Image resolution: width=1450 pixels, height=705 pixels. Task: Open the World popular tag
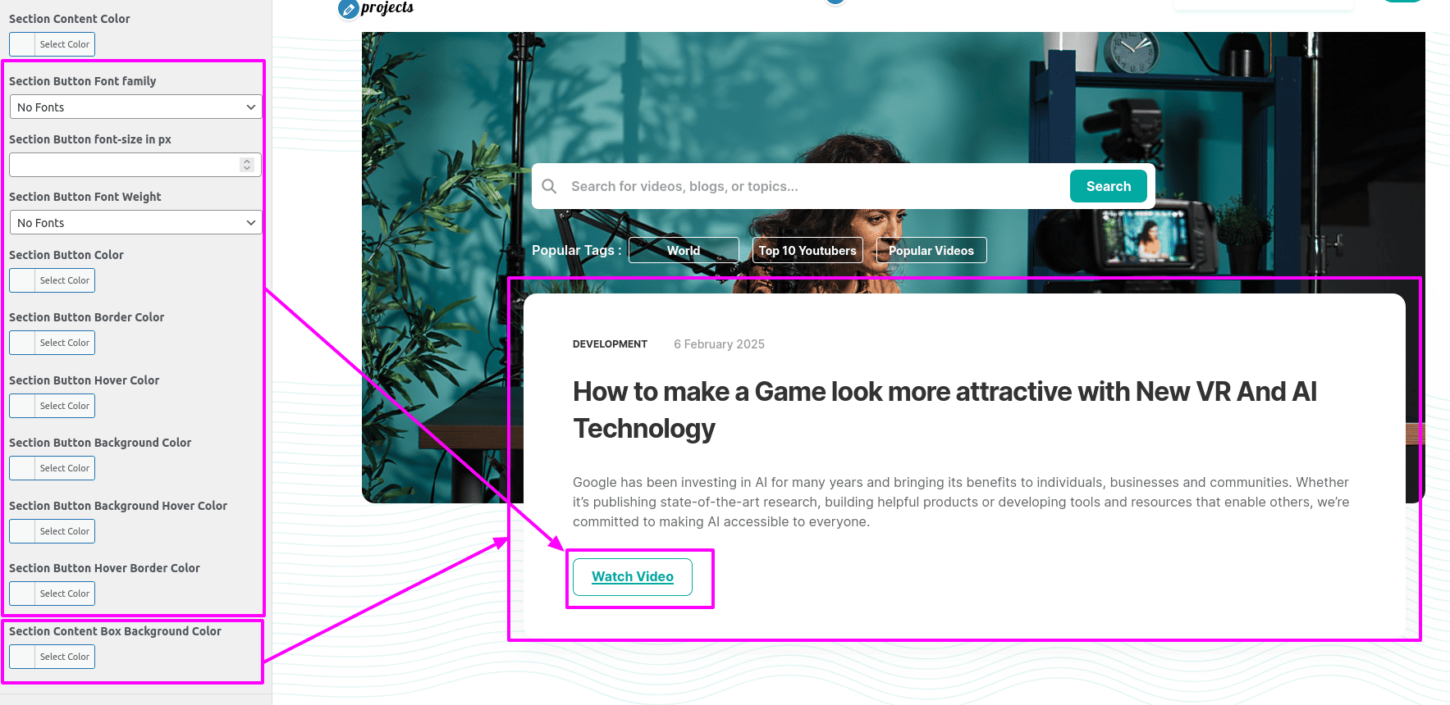[684, 250]
